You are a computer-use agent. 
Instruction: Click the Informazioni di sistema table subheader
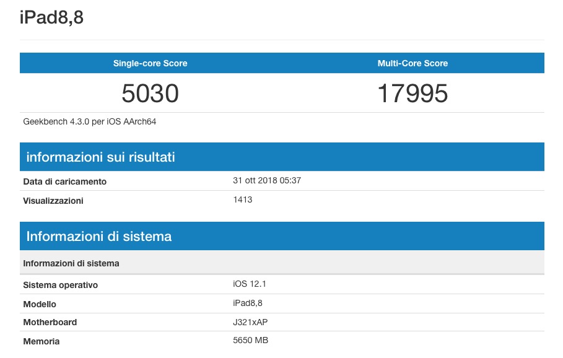(x=70, y=263)
